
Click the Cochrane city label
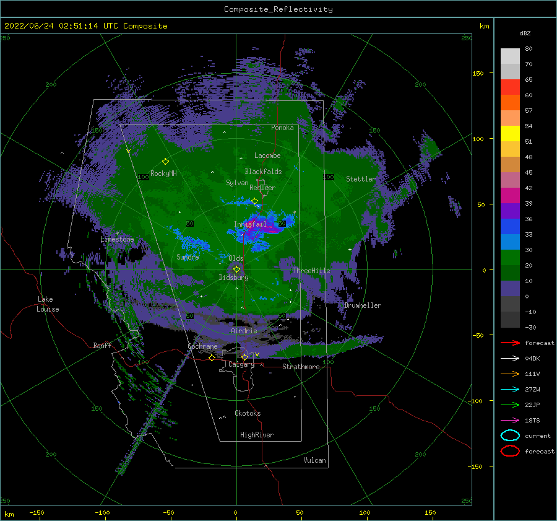tap(202, 346)
